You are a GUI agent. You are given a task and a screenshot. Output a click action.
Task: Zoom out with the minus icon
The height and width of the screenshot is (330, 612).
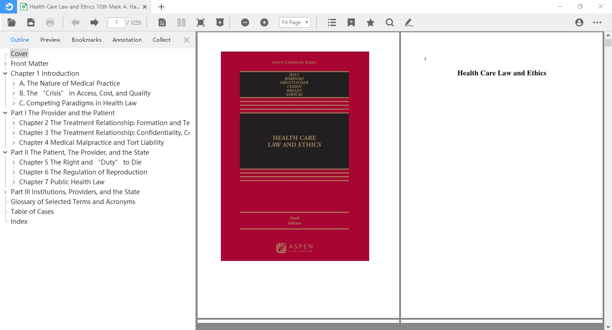tap(245, 22)
